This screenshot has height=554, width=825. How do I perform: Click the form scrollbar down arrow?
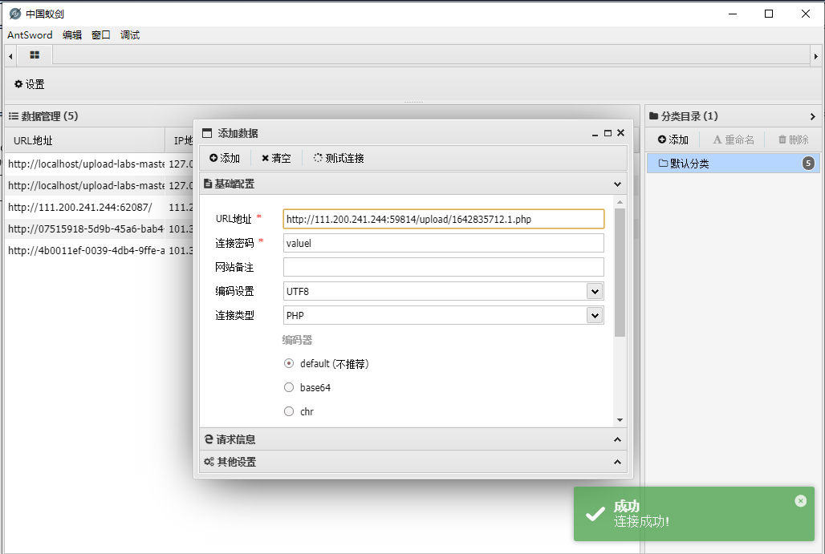click(x=620, y=420)
